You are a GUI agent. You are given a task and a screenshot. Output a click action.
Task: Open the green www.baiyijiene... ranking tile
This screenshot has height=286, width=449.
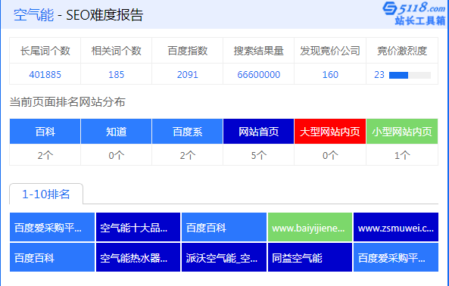[x=310, y=227]
